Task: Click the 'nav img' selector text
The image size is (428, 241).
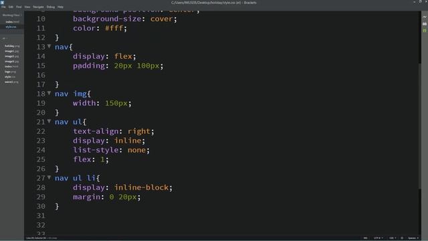Action: point(71,94)
